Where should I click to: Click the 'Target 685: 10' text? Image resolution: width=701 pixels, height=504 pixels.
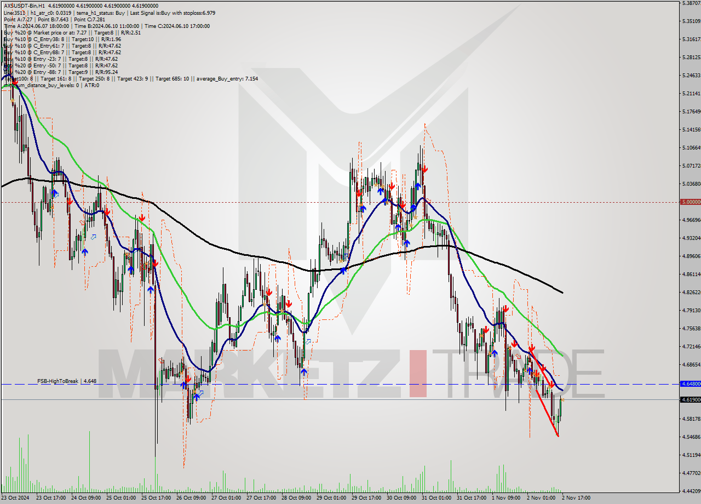[x=172, y=78]
